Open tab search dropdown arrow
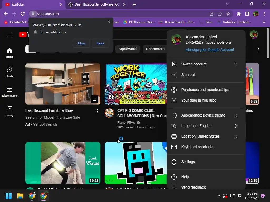This screenshot has height=202, width=270. point(228,4)
